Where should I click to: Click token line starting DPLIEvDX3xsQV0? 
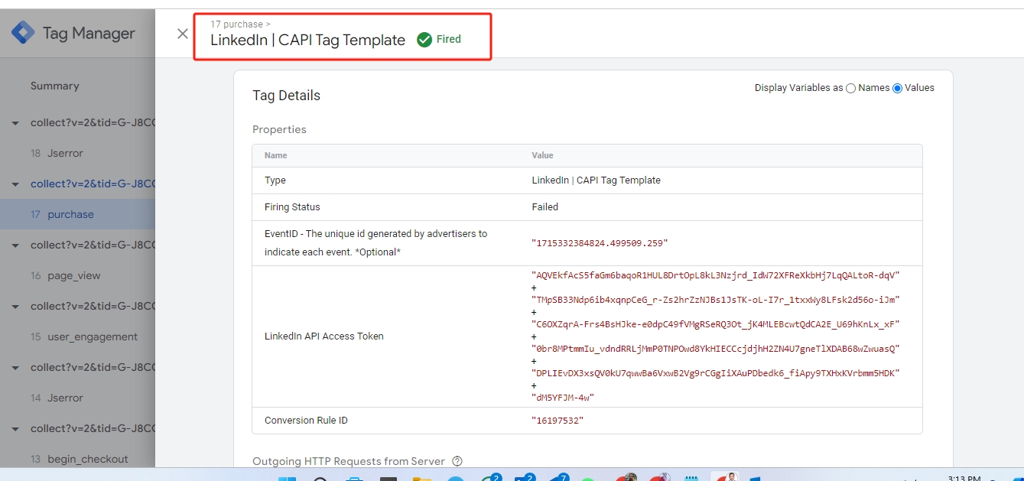click(x=715, y=373)
